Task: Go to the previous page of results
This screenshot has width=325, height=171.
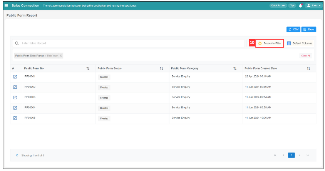Action: pyautogui.click(x=283, y=155)
